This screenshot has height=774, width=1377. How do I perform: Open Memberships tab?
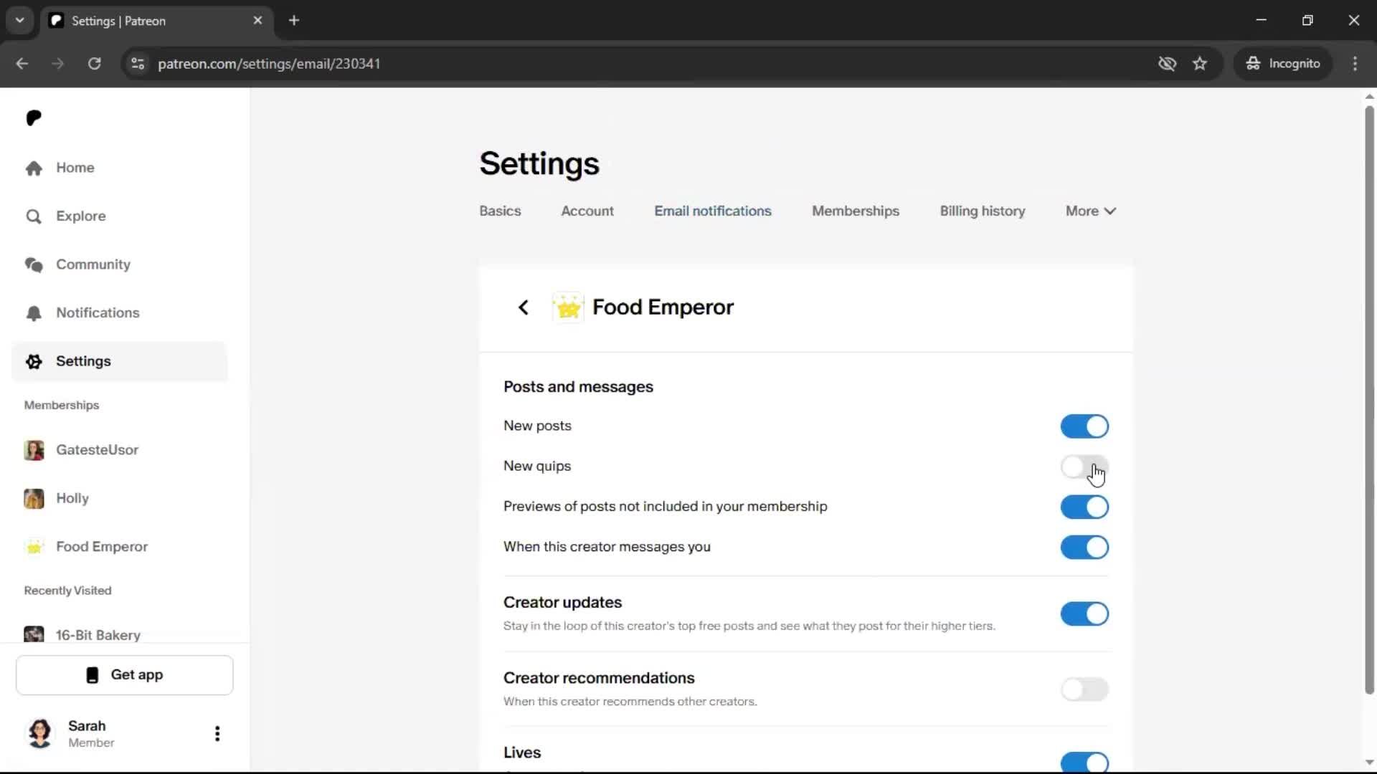tap(856, 211)
